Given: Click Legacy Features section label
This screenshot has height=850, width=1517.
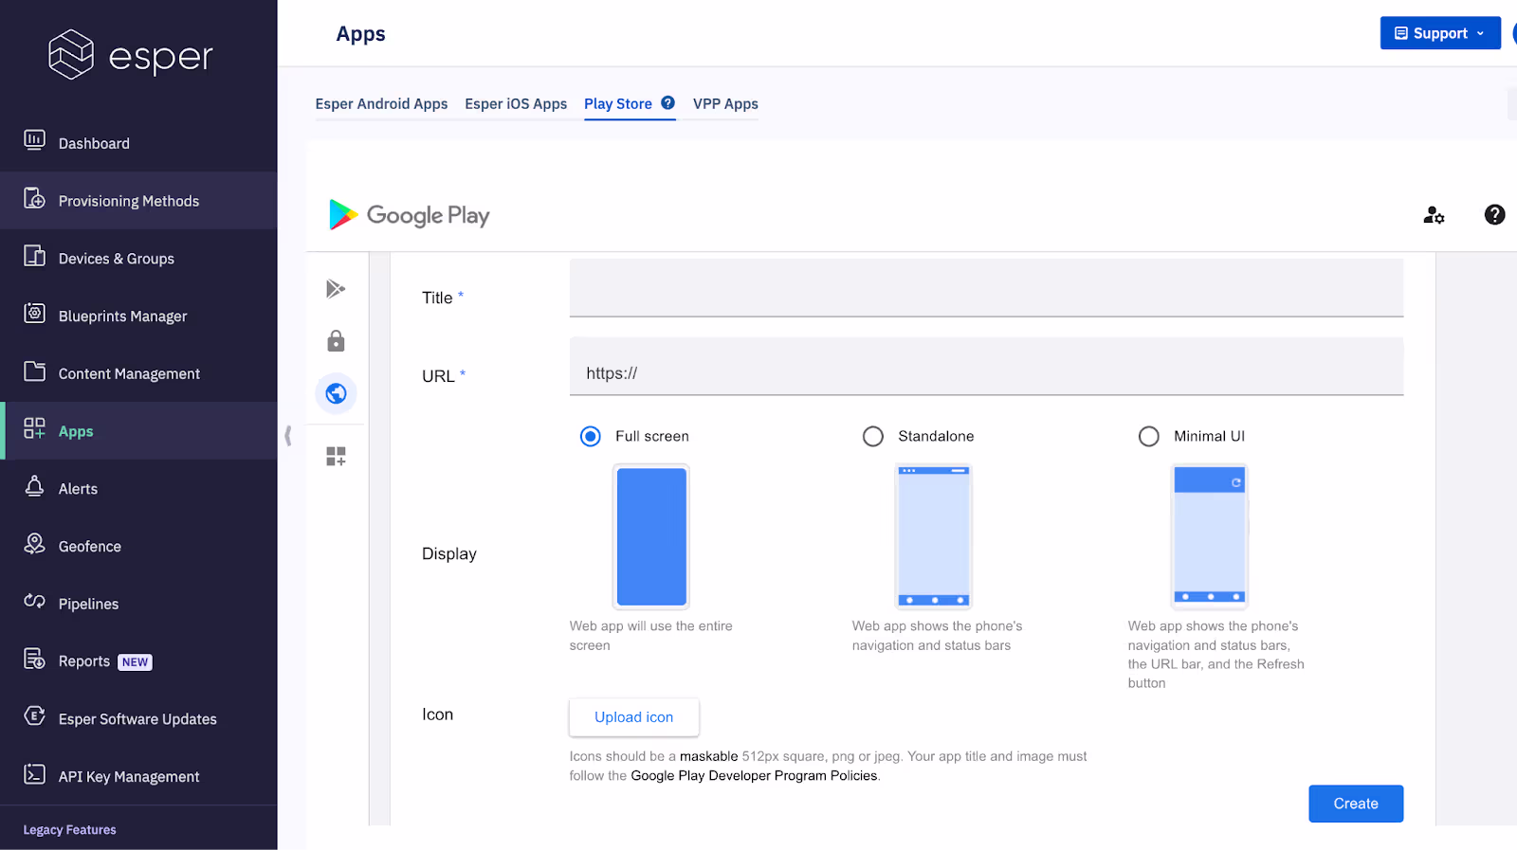Looking at the screenshot, I should pos(70,830).
